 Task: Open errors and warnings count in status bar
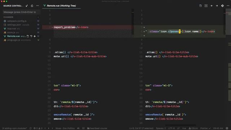click(x=38, y=129)
